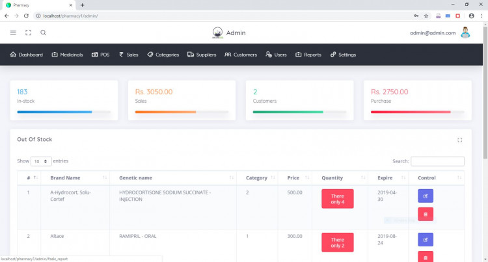Open the saved passwords key icon
Image resolution: width=488 pixels, height=262 pixels.
pos(416,16)
